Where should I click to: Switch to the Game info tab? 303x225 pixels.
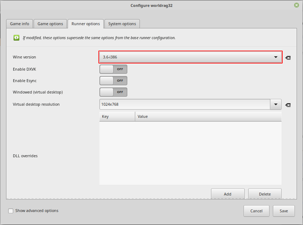(x=19, y=24)
